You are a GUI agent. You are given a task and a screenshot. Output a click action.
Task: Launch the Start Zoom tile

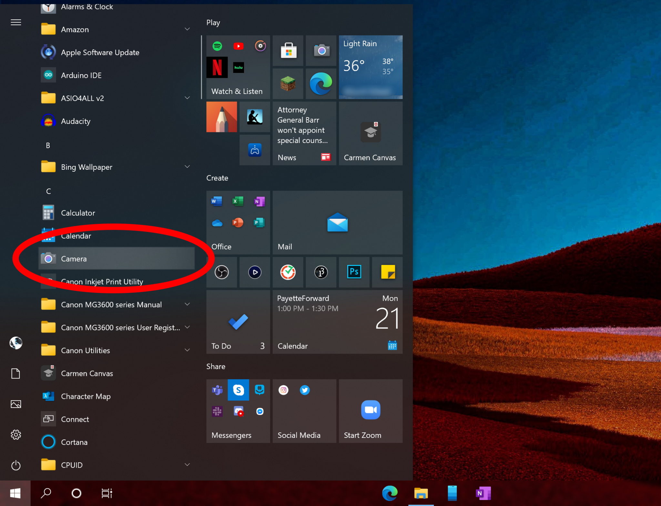[370, 410]
